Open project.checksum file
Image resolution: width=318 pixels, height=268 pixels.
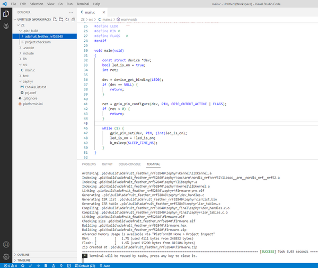point(38,42)
